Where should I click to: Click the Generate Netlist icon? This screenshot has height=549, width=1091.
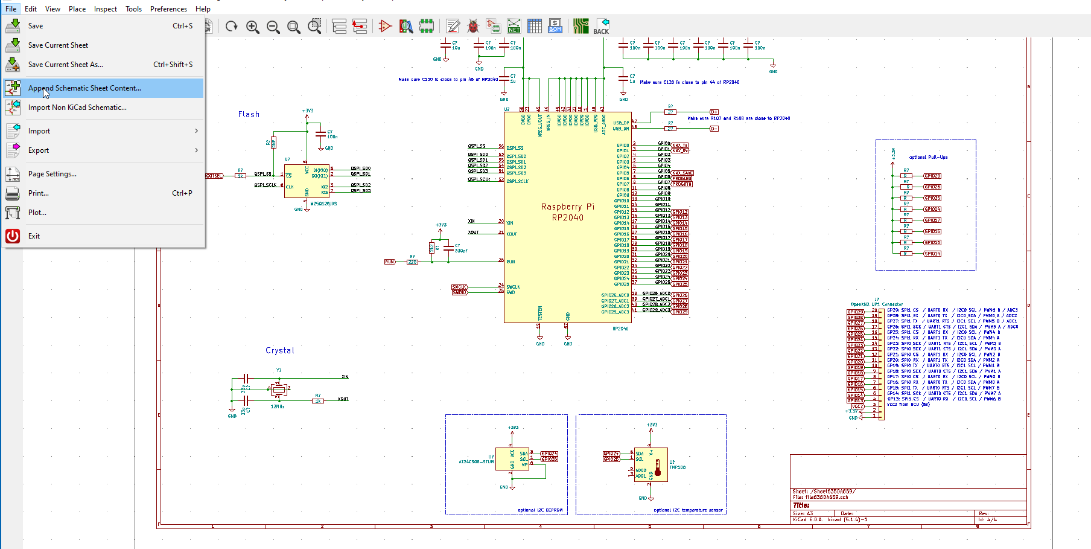pos(514,26)
